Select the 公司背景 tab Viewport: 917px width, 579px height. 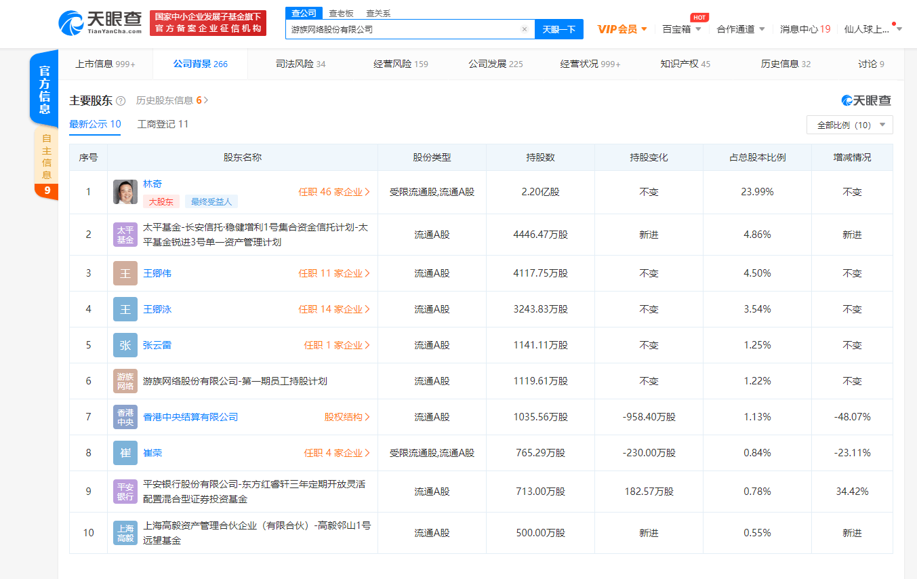[200, 64]
